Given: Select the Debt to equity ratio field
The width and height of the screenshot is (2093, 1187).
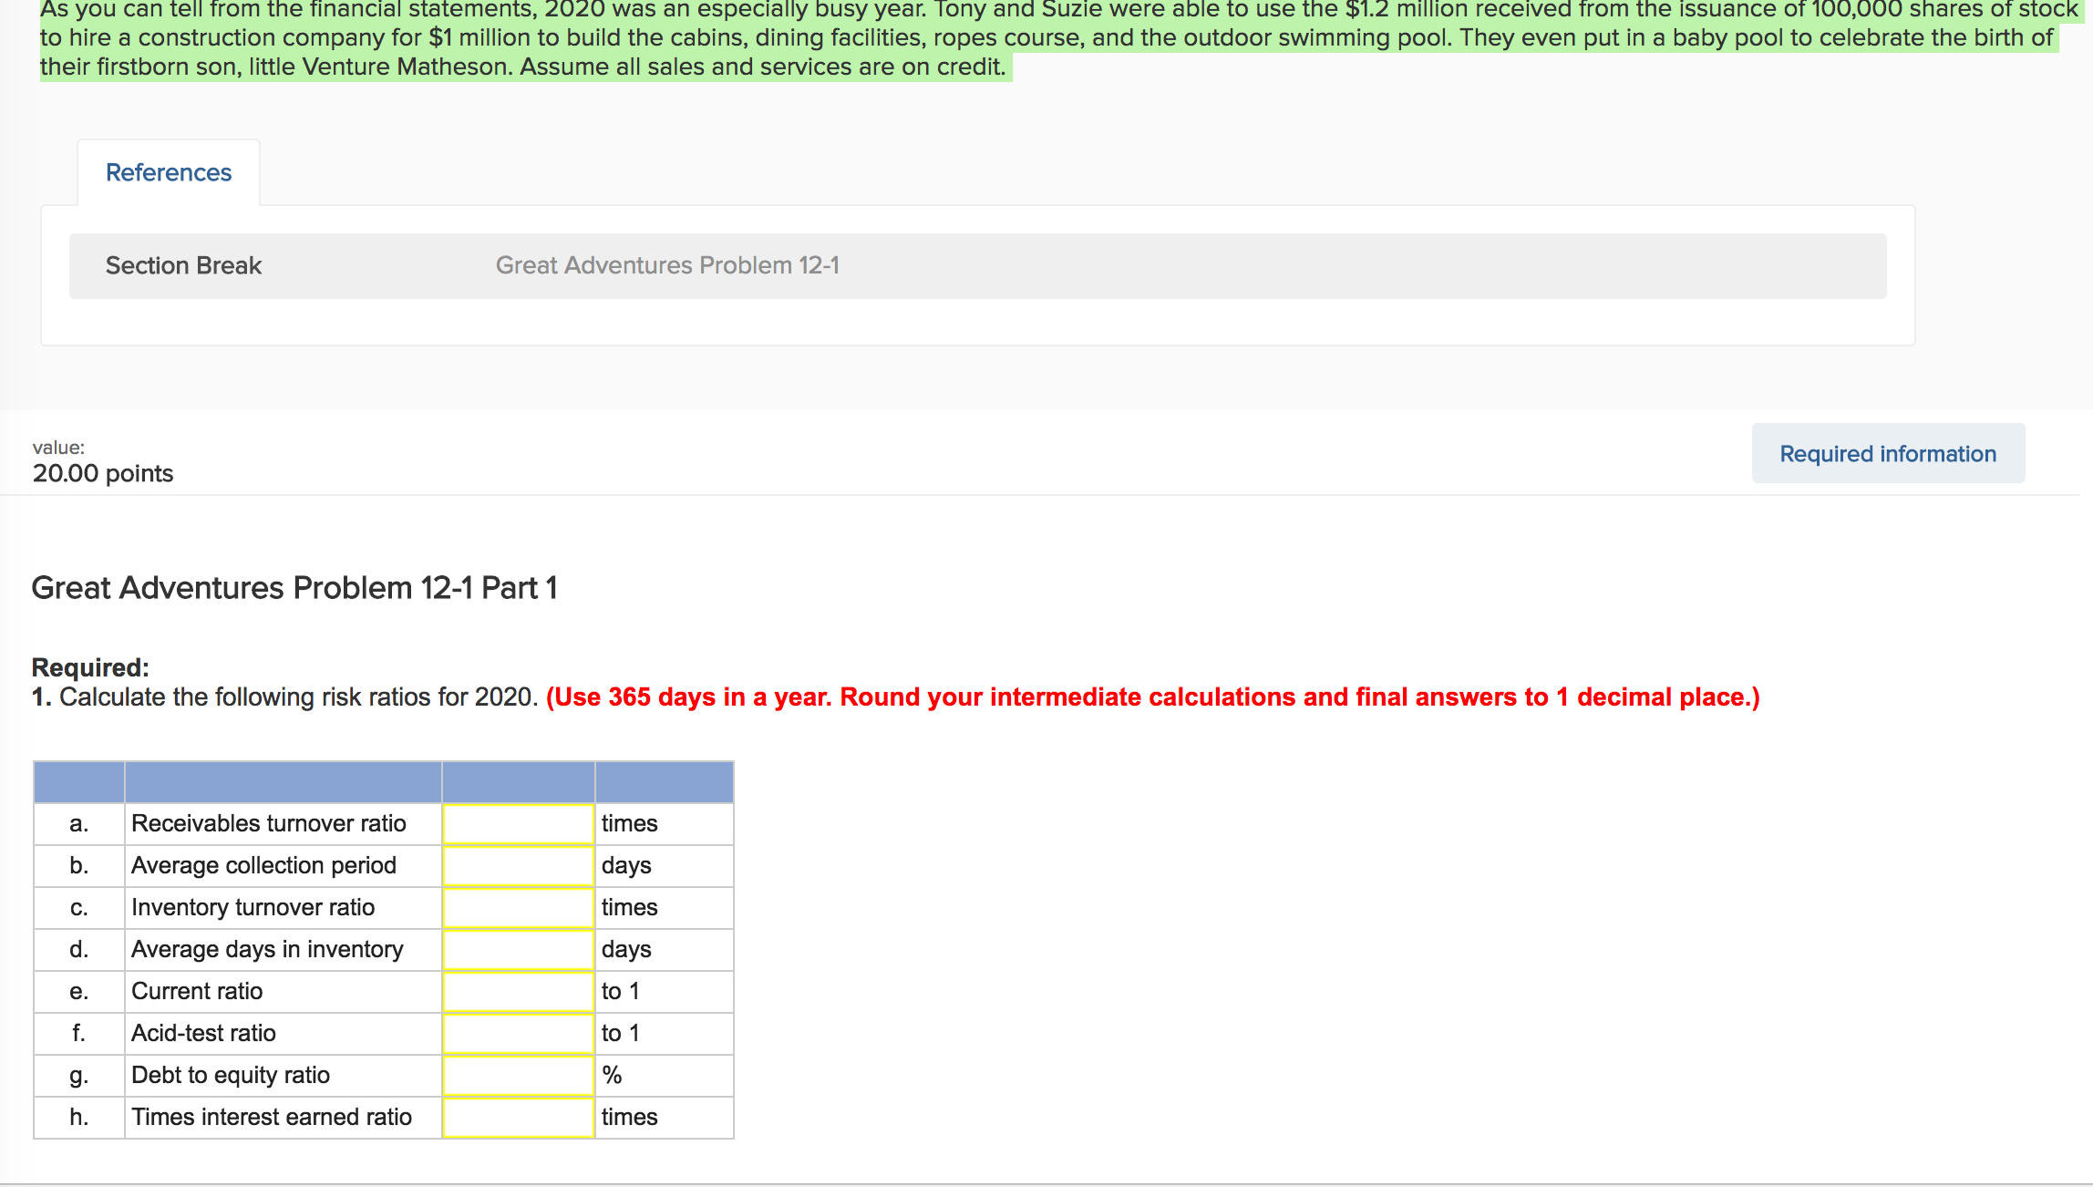Looking at the screenshot, I should (518, 1075).
